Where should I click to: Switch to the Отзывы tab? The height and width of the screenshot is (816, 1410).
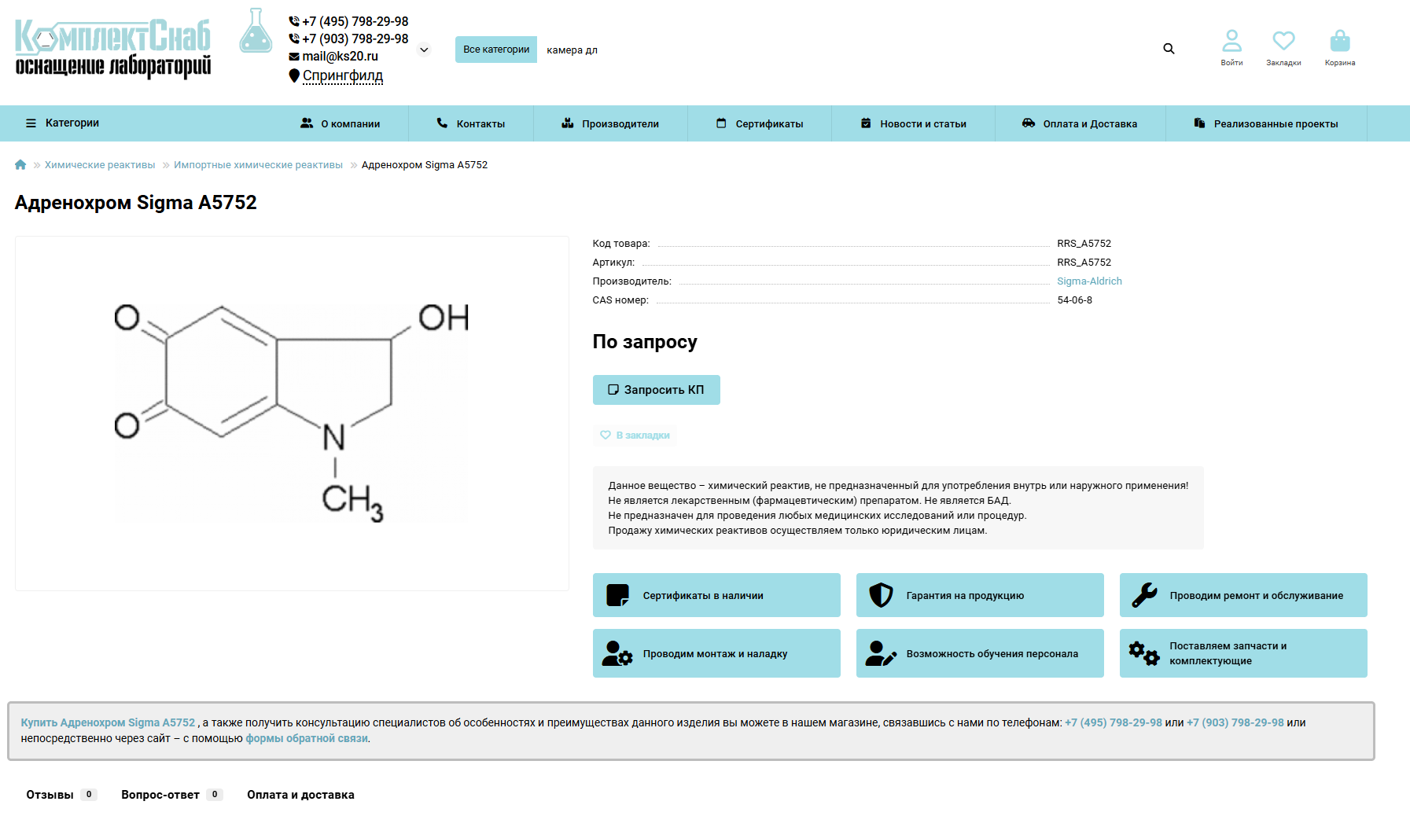click(x=61, y=795)
